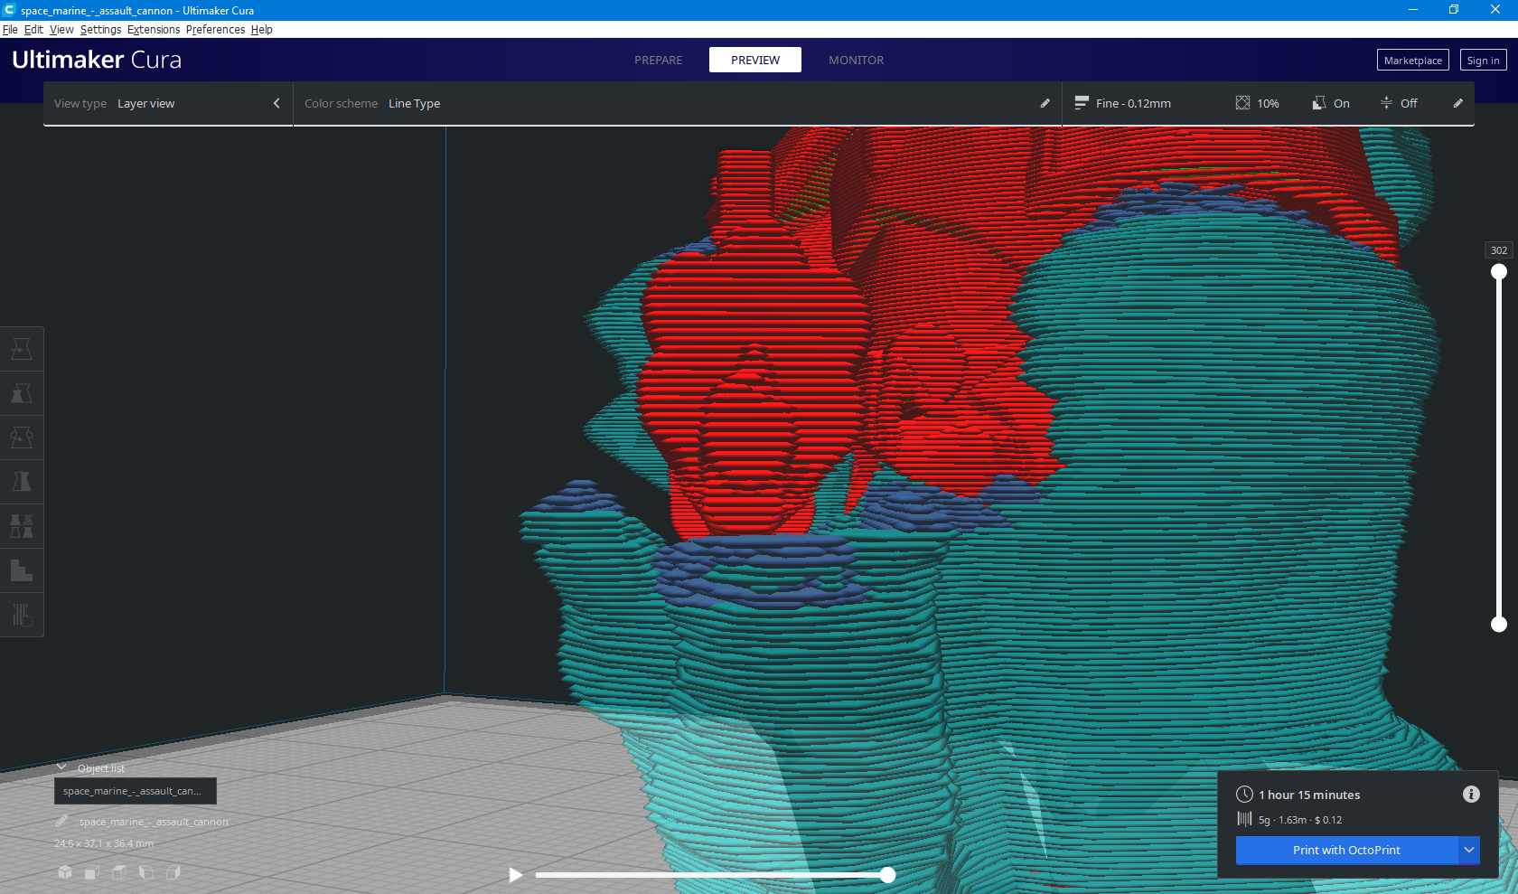Image resolution: width=1518 pixels, height=894 pixels.
Task: Click the adhesion Off icon
Action: (x=1386, y=103)
